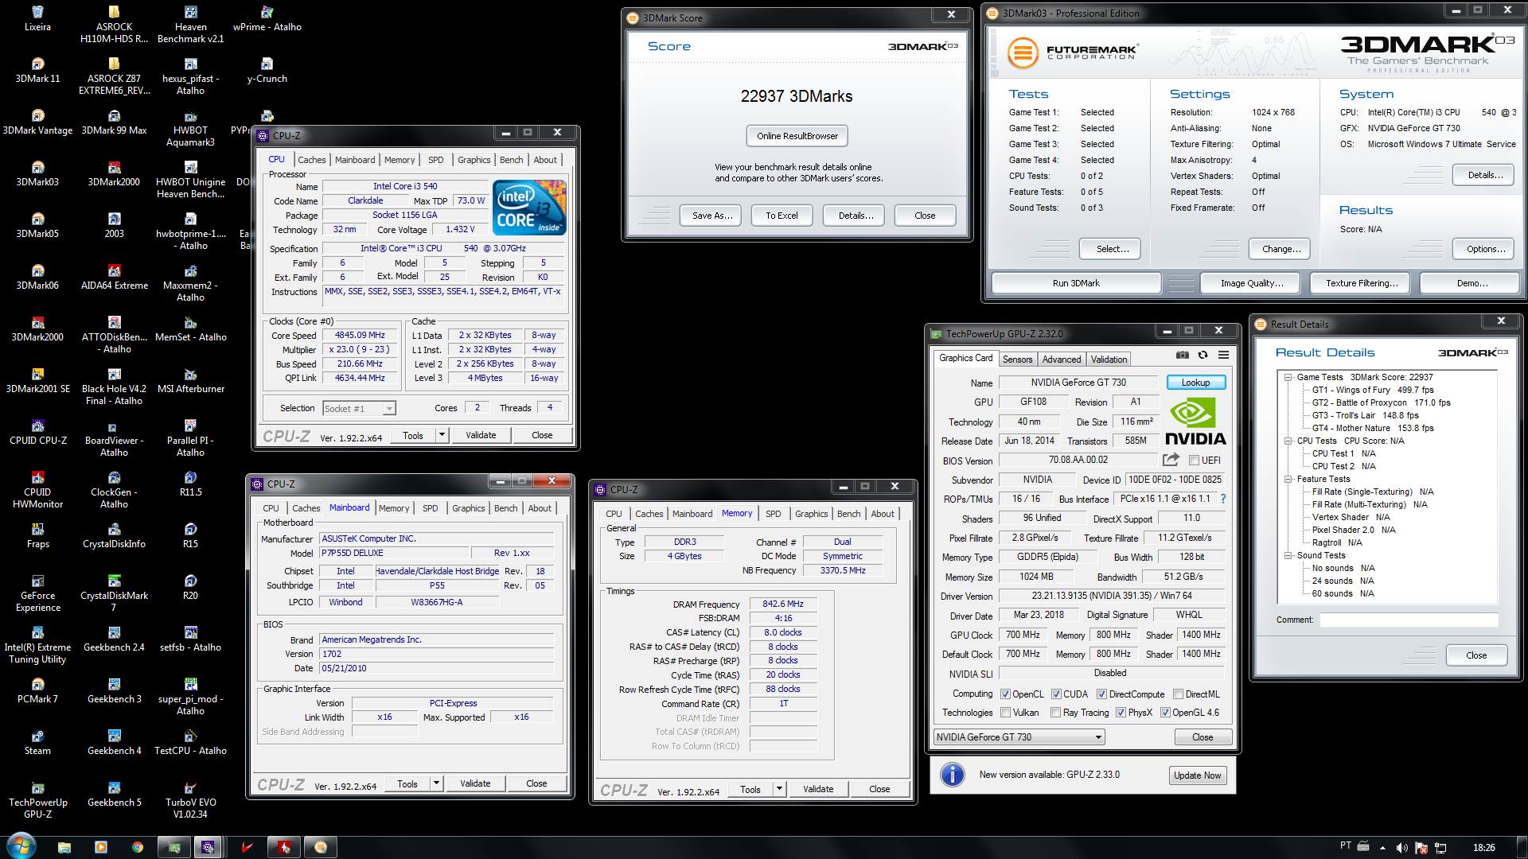1528x859 pixels.
Task: Switch to Advanced tab in GPU-Z
Action: (1062, 360)
